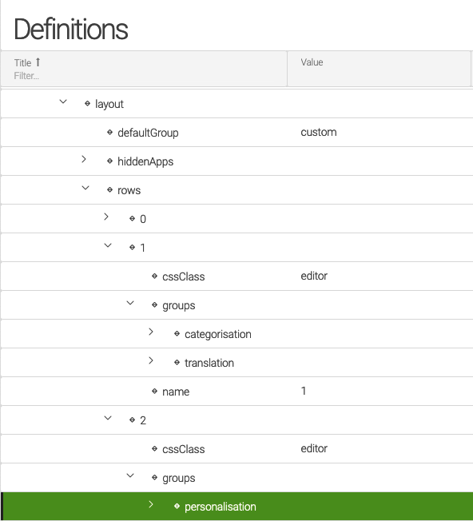Expand the categorisation node chevron
This screenshot has width=473, height=521.
pos(151,332)
